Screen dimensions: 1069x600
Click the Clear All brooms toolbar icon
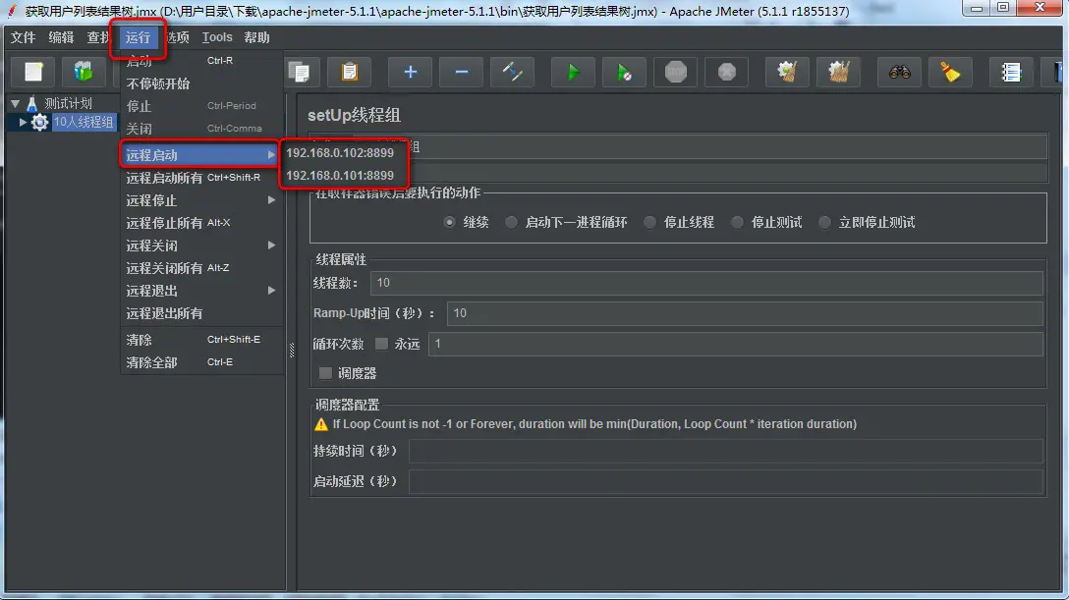point(838,72)
